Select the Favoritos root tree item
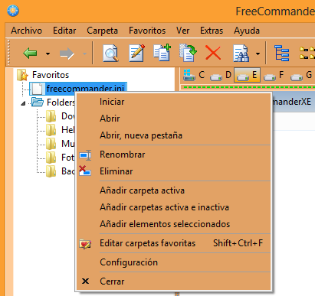The width and height of the screenshot is (315, 296). 51,75
